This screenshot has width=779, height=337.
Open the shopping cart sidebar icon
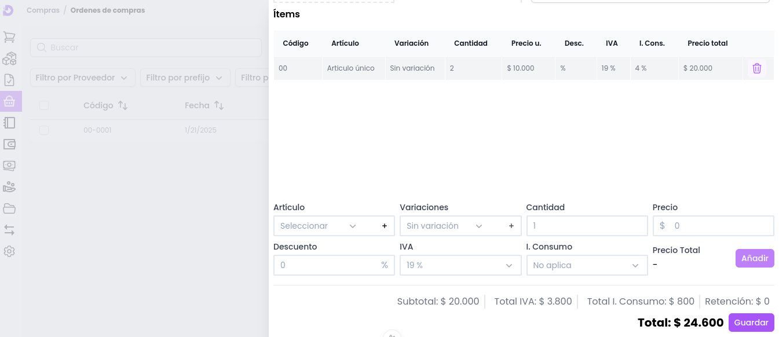point(9,37)
